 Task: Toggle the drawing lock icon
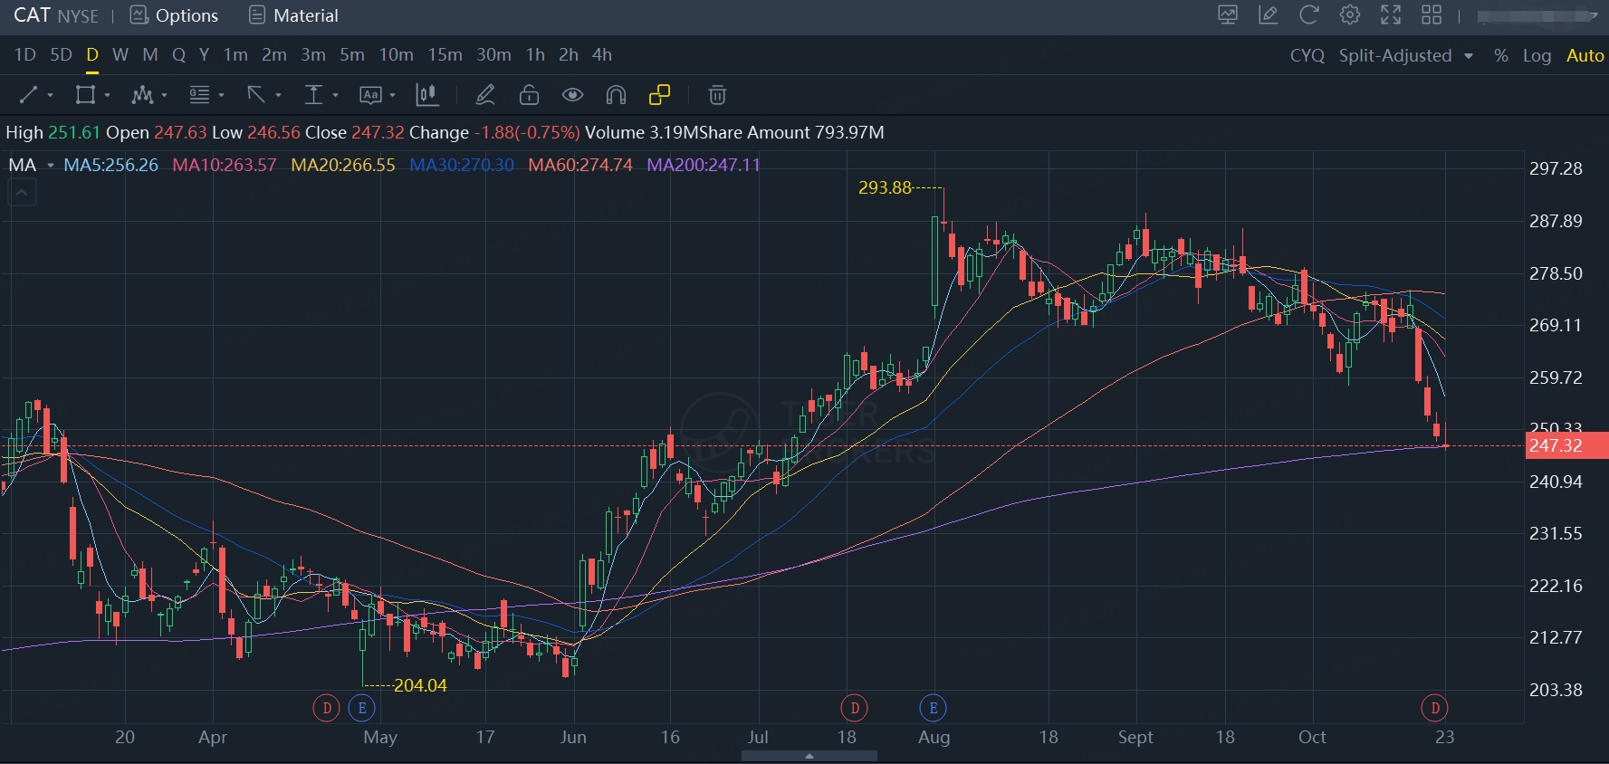pyautogui.click(x=529, y=95)
